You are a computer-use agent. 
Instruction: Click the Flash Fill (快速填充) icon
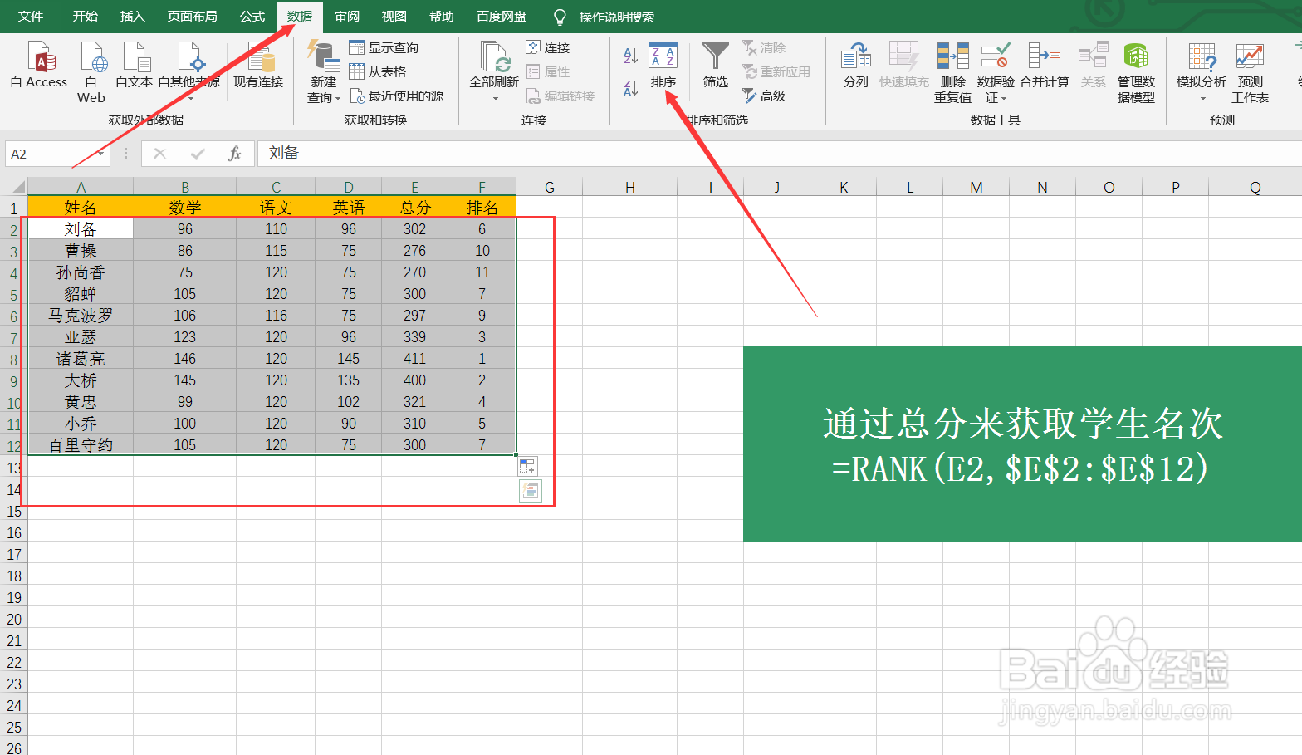pos(903,56)
